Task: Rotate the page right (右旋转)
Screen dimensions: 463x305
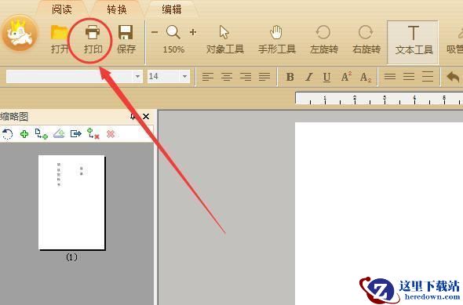Action: (x=366, y=32)
